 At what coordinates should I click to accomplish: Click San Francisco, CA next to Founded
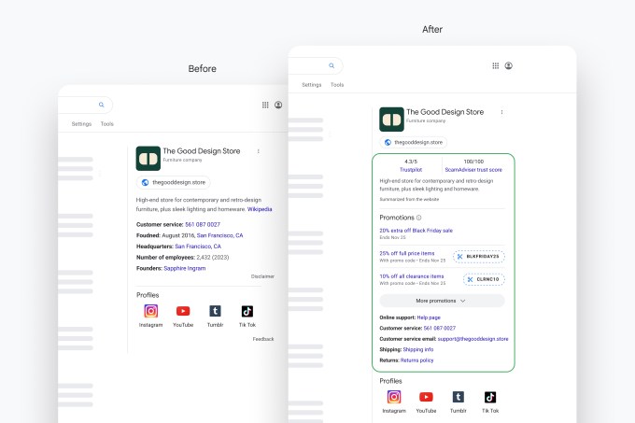click(219, 235)
